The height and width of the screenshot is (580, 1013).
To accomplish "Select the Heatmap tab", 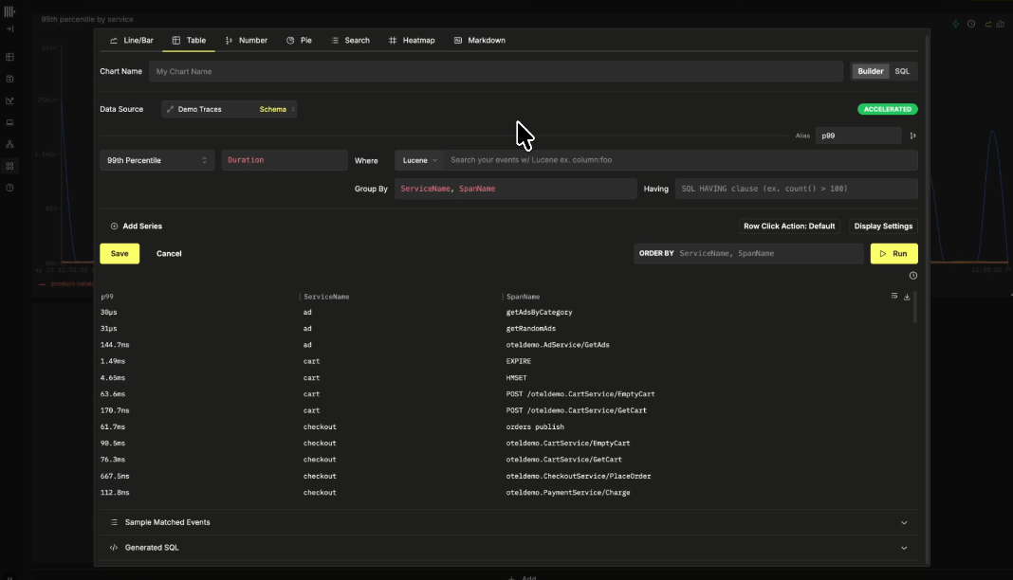I will click(412, 40).
